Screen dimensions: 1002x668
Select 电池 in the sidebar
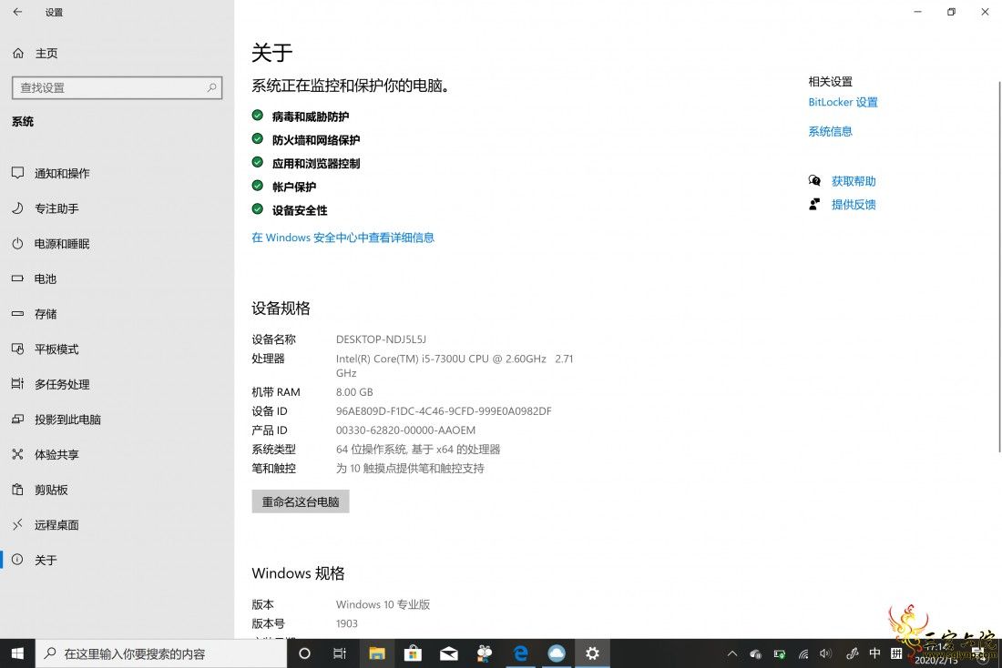click(117, 278)
